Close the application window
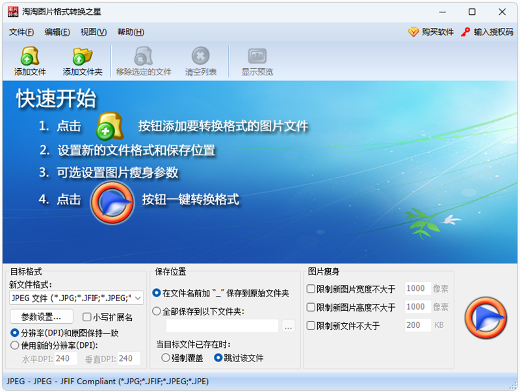520x392 pixels. (x=502, y=12)
